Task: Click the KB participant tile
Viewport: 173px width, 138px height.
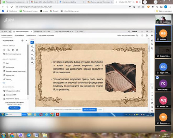Action: (163, 33)
